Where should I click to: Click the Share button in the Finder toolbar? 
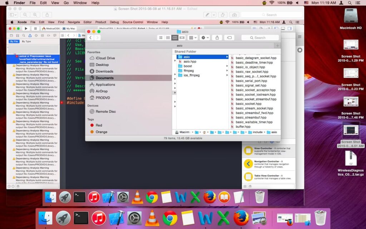(217, 38)
